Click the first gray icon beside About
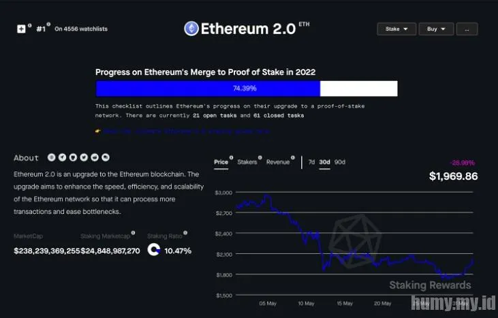This screenshot has height=318, width=498. [x=51, y=158]
